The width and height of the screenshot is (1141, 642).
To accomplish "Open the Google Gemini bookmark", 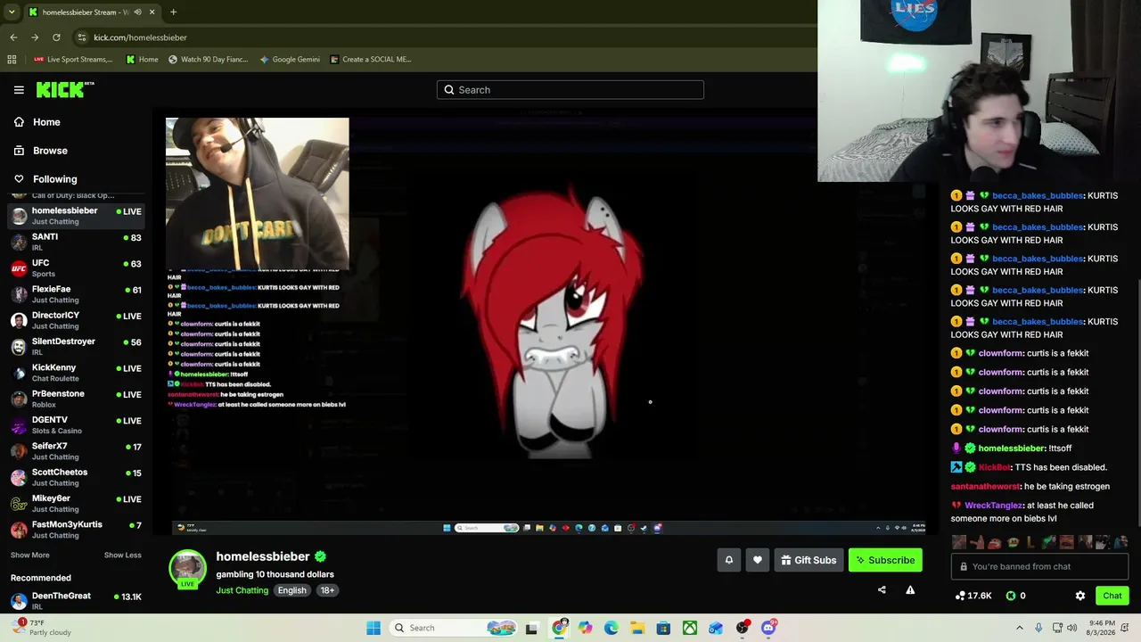I will click(x=290, y=60).
